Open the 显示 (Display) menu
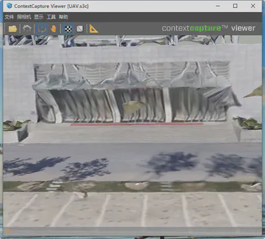The height and width of the screenshot is (239, 265). click(39, 17)
